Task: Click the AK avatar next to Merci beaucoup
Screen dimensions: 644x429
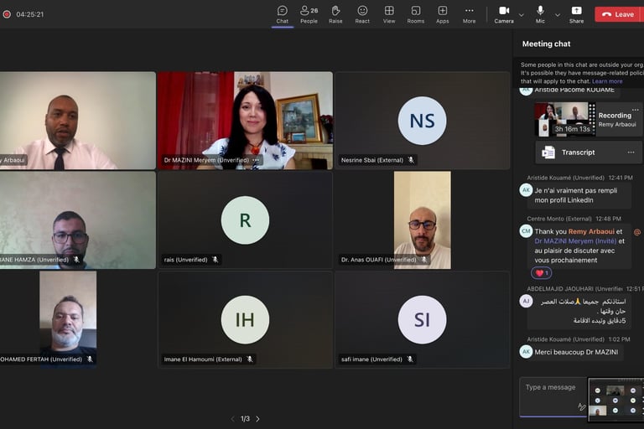Action: pos(526,352)
